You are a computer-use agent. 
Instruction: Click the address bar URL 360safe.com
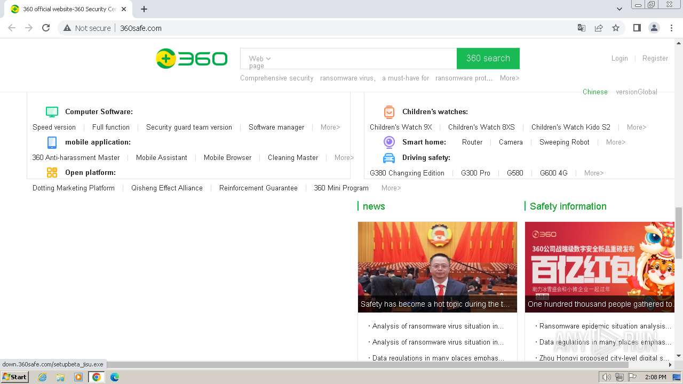(141, 28)
